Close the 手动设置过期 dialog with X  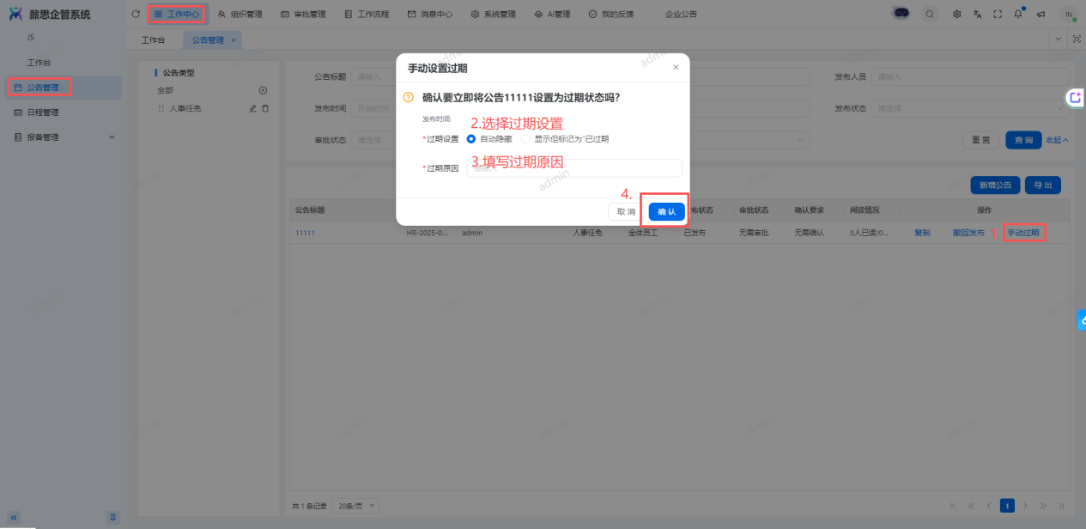click(x=676, y=68)
